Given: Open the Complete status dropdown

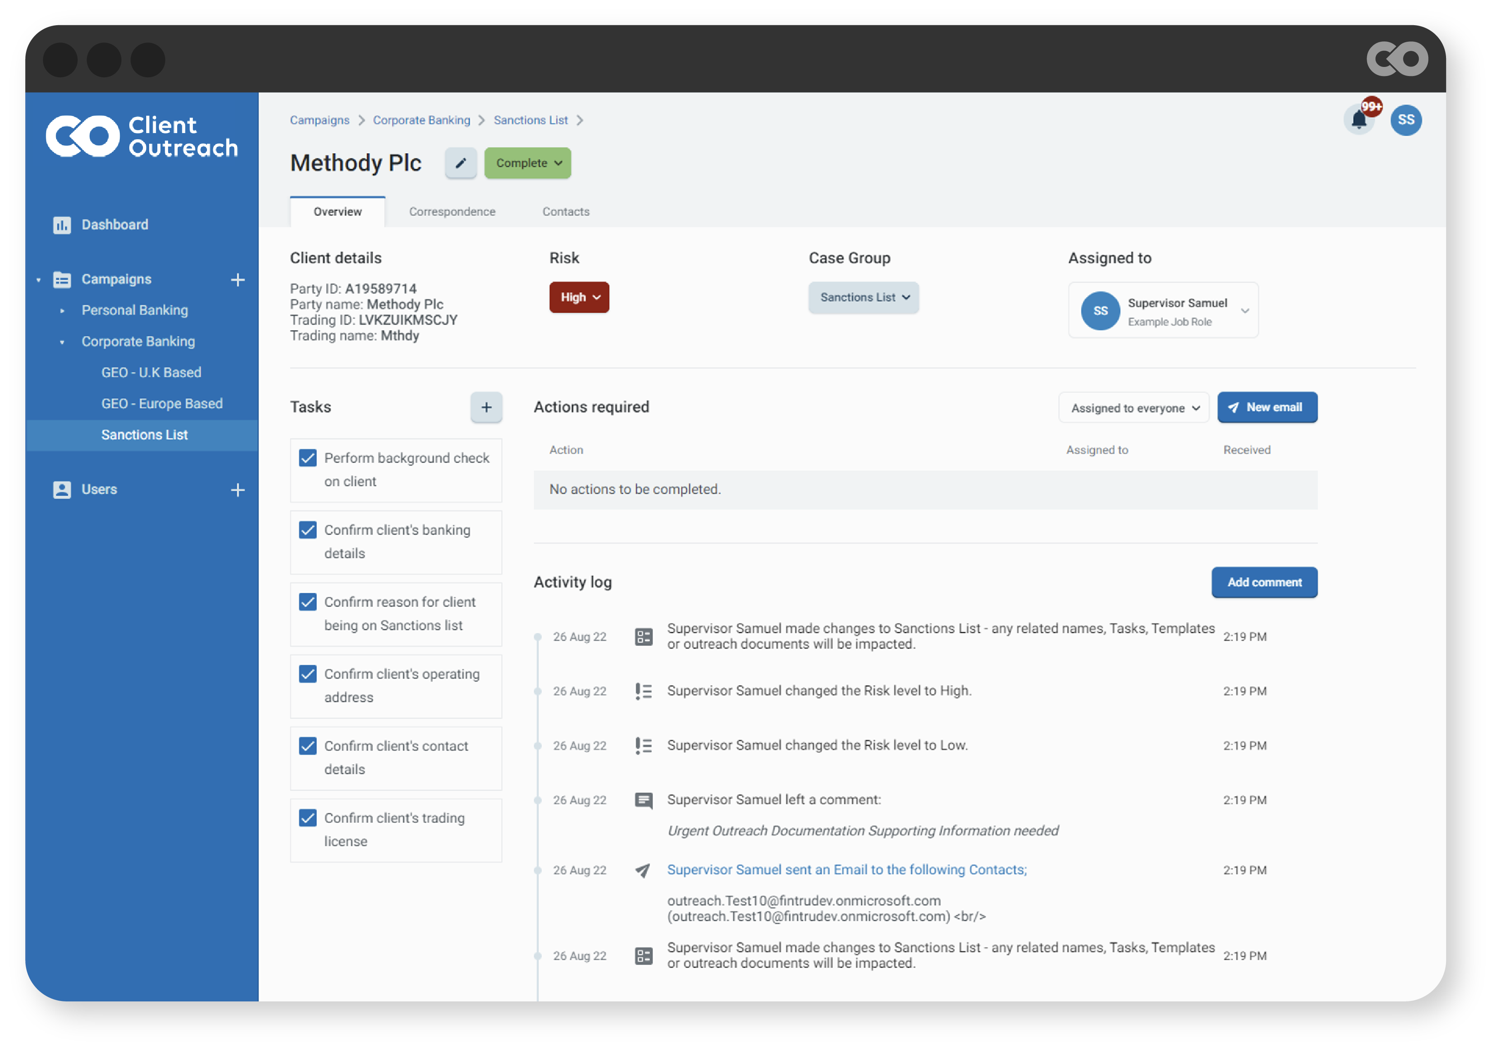Looking at the screenshot, I should click(528, 163).
